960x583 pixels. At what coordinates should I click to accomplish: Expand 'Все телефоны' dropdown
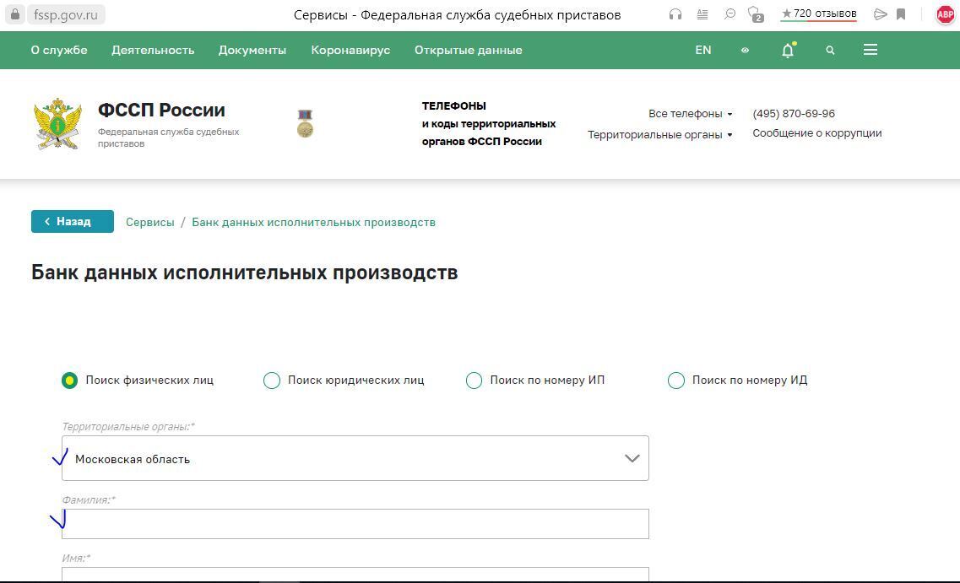[690, 114]
